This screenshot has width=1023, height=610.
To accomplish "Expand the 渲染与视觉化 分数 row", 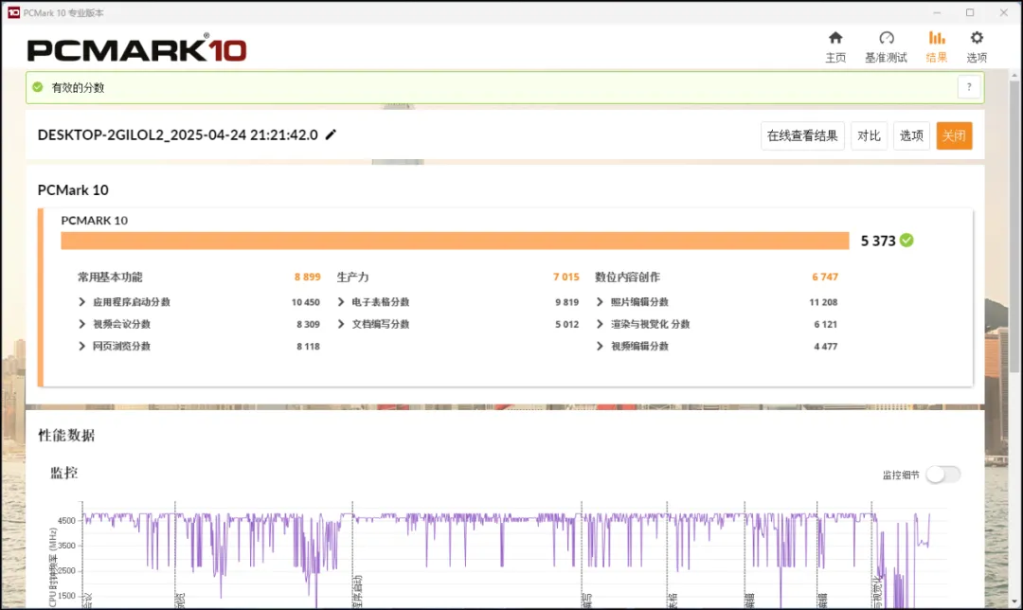I will coord(600,324).
